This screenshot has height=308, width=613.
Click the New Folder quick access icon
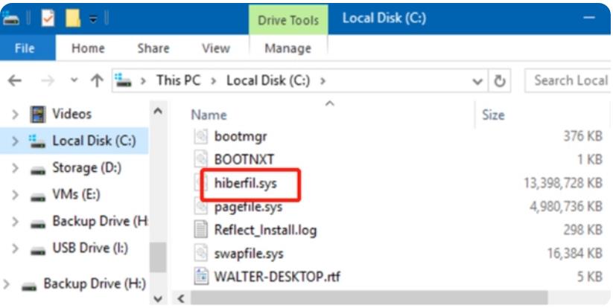point(73,18)
